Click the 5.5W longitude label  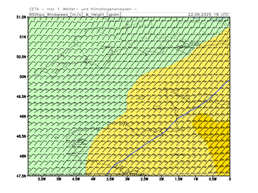point(42,179)
